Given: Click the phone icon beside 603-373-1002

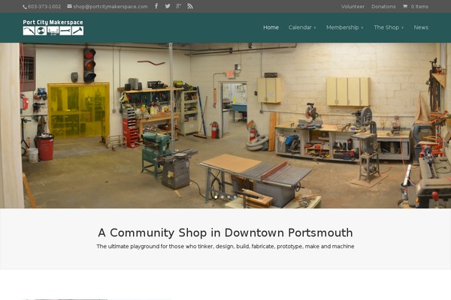Looking at the screenshot, I should coord(25,6).
